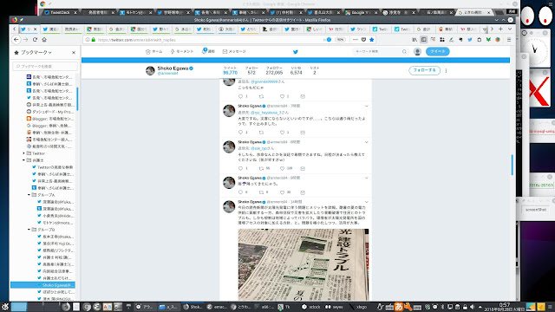Switch to xclock in the taskbar
Viewport: 555px width, 312px height.
click(311, 307)
